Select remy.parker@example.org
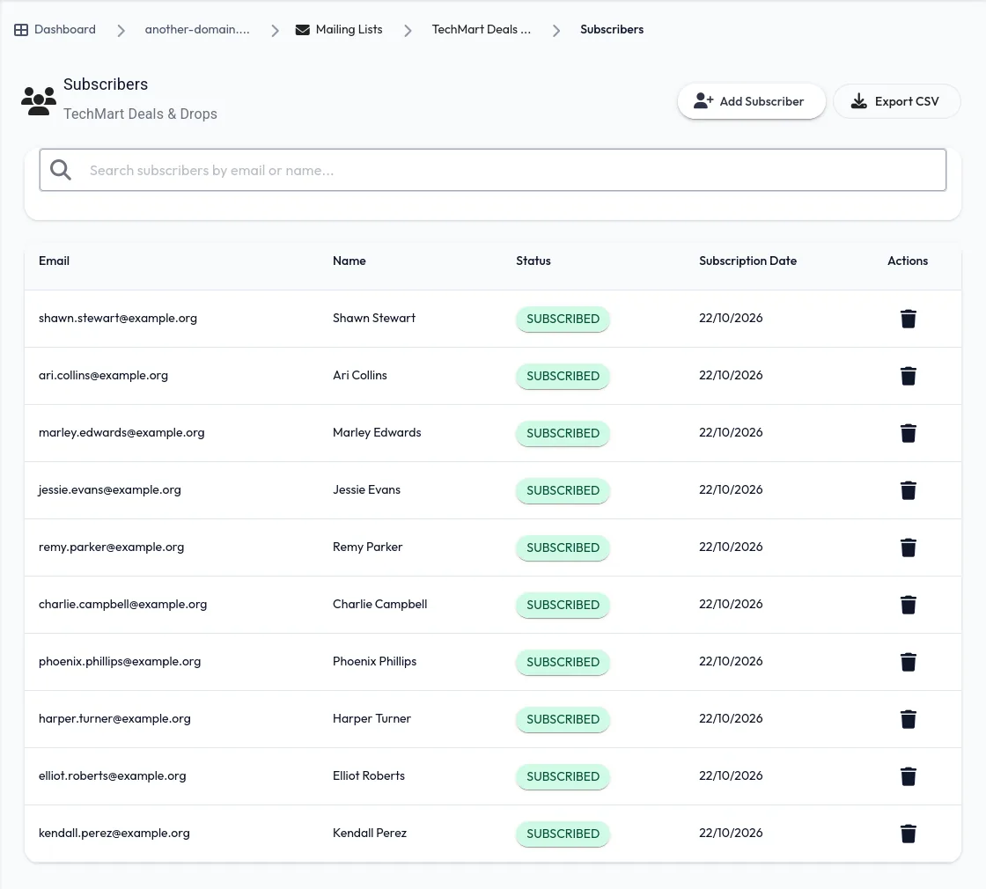The height and width of the screenshot is (889, 986). point(111,547)
